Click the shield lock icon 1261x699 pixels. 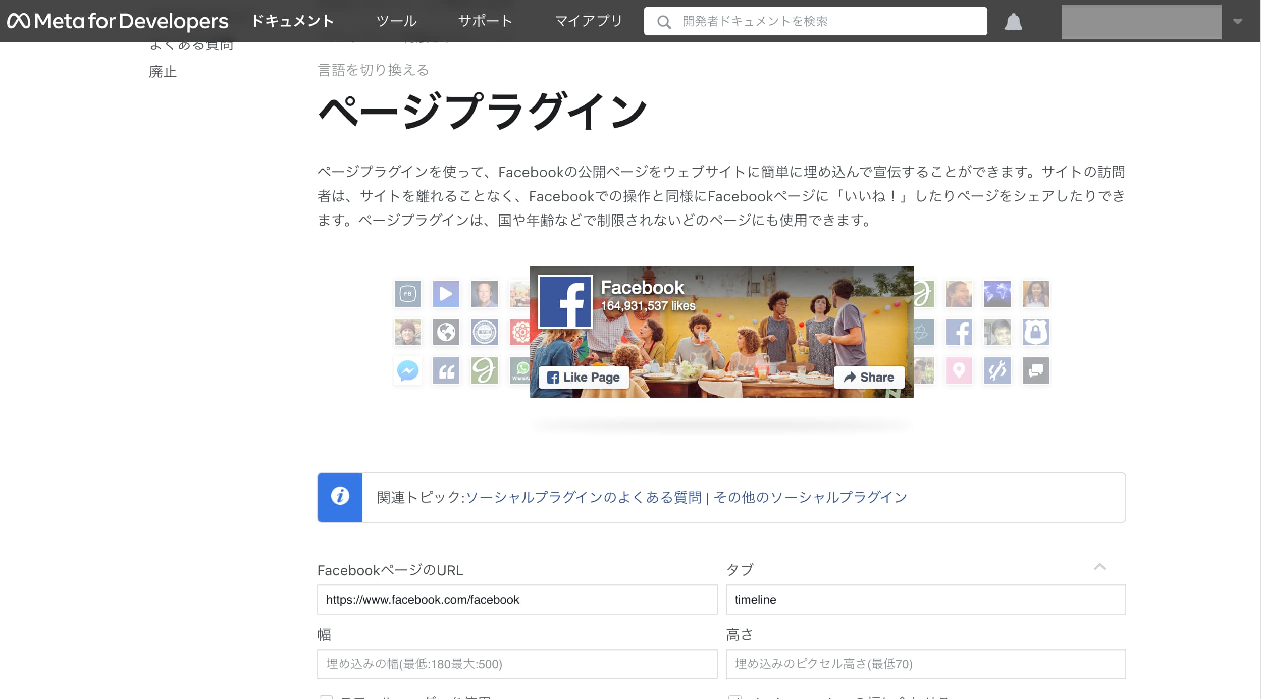(x=1035, y=332)
